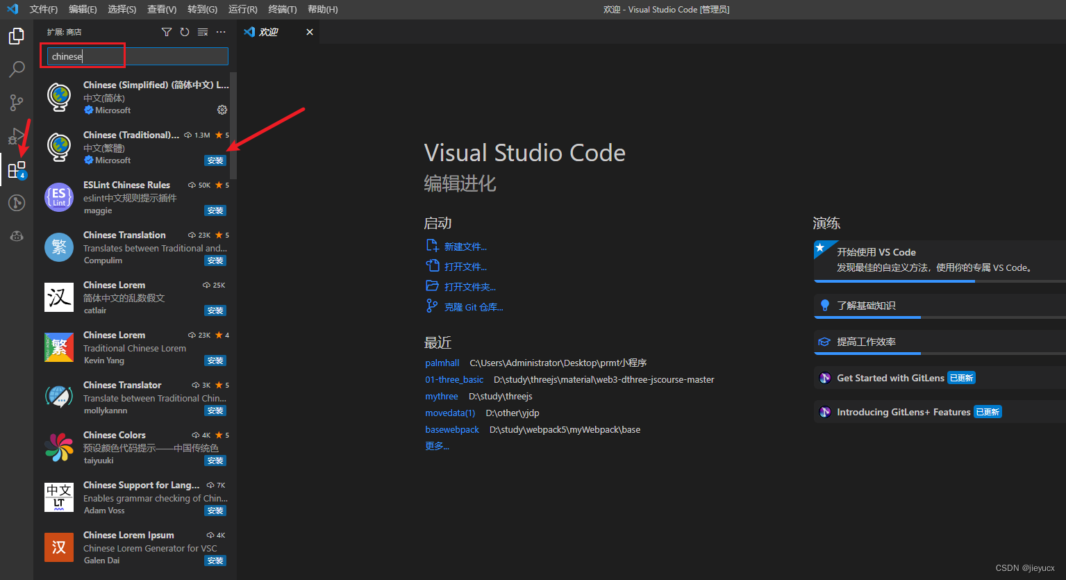Click the Chinese (Simplified) extension globe icon

click(x=59, y=97)
